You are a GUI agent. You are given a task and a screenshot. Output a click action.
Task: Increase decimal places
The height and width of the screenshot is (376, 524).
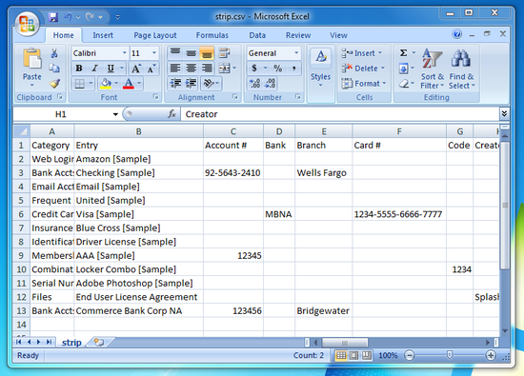coord(254,84)
